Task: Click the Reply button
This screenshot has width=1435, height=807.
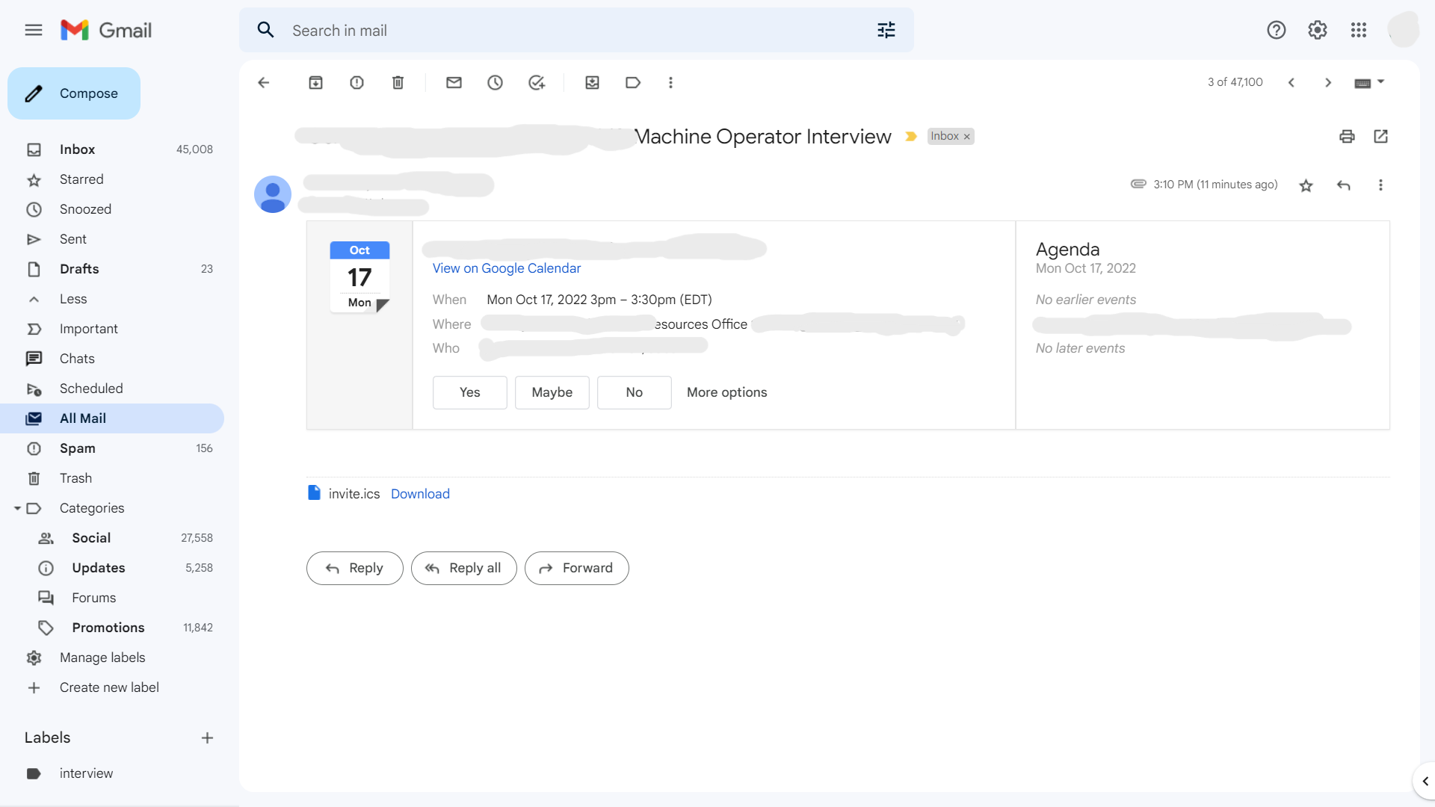Action: [x=354, y=568]
